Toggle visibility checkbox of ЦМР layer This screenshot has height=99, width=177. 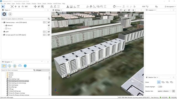(x=49, y=32)
